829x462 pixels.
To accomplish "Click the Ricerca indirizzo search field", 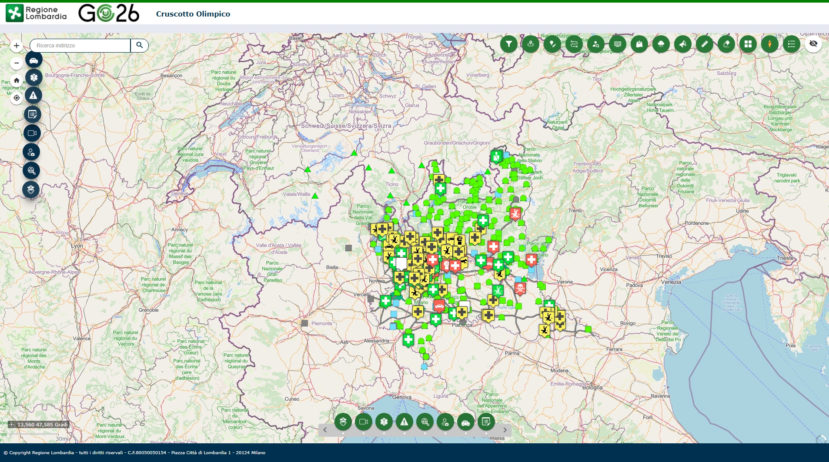I will point(80,46).
